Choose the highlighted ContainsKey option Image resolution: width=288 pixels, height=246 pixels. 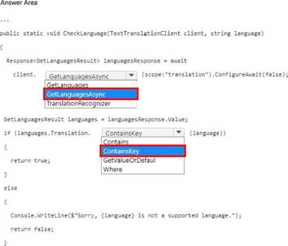[143, 151]
